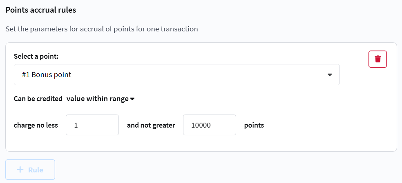Image resolution: width=402 pixels, height=183 pixels.
Task: Click the 'Select a point:' label
Action: (x=36, y=56)
